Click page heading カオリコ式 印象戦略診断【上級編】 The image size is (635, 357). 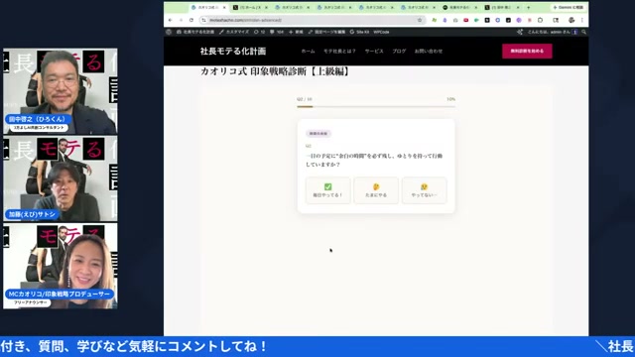[x=276, y=71]
